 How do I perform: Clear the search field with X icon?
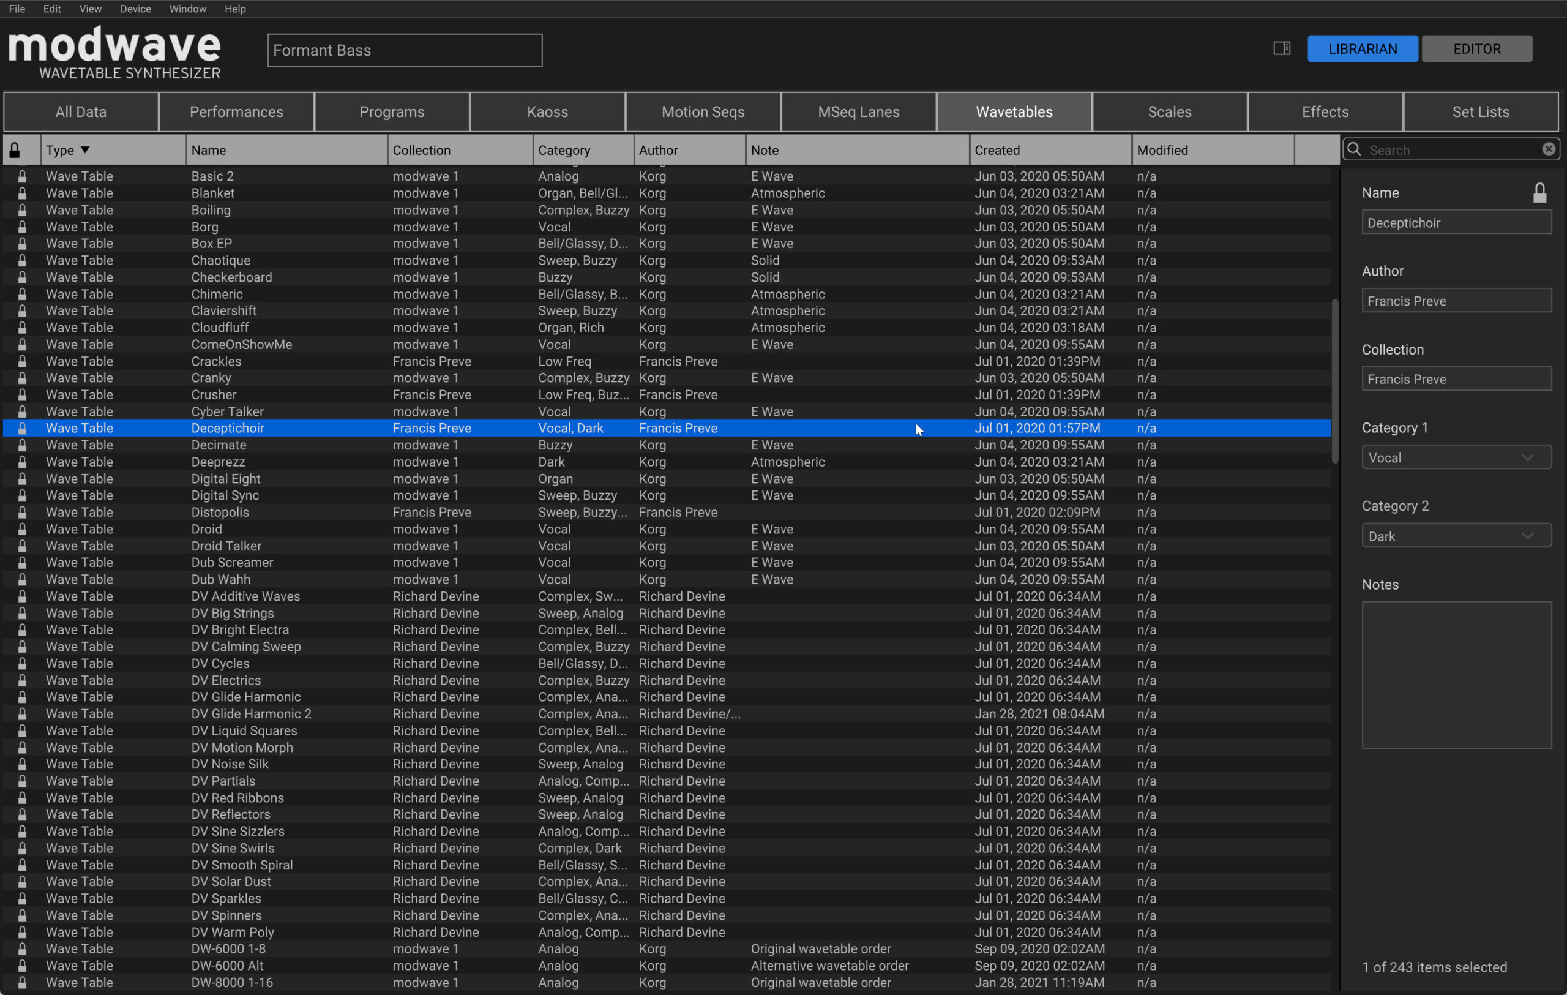pos(1549,149)
